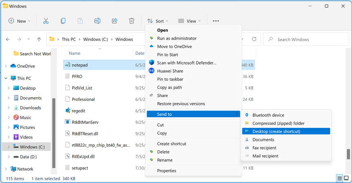Choose Run as administrator menu entry
The width and height of the screenshot is (352, 183).
[177, 38]
